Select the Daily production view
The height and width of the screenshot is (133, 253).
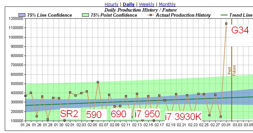[x=129, y=4]
